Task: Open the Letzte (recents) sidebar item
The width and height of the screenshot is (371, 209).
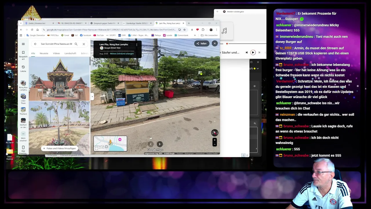Action: coord(23,69)
